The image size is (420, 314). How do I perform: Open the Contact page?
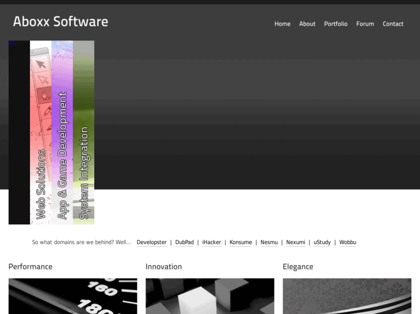pos(393,24)
